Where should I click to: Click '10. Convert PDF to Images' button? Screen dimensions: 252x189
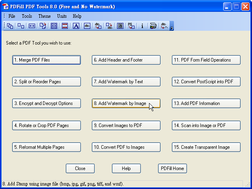point(126,147)
